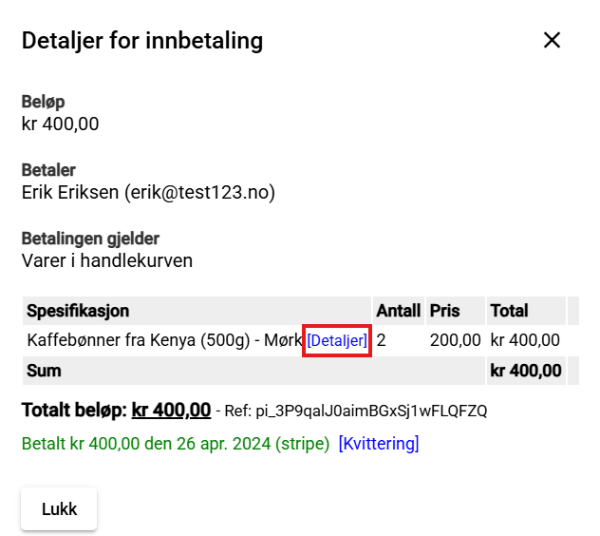Click the quantity cell showing 2

382,340
